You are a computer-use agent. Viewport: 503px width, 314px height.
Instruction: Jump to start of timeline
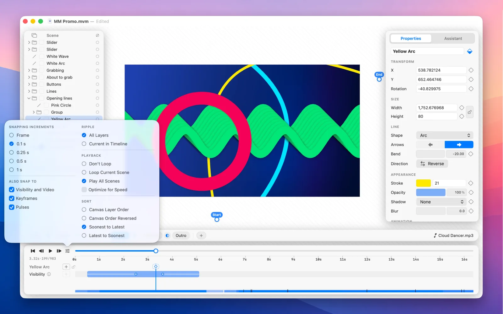point(33,251)
